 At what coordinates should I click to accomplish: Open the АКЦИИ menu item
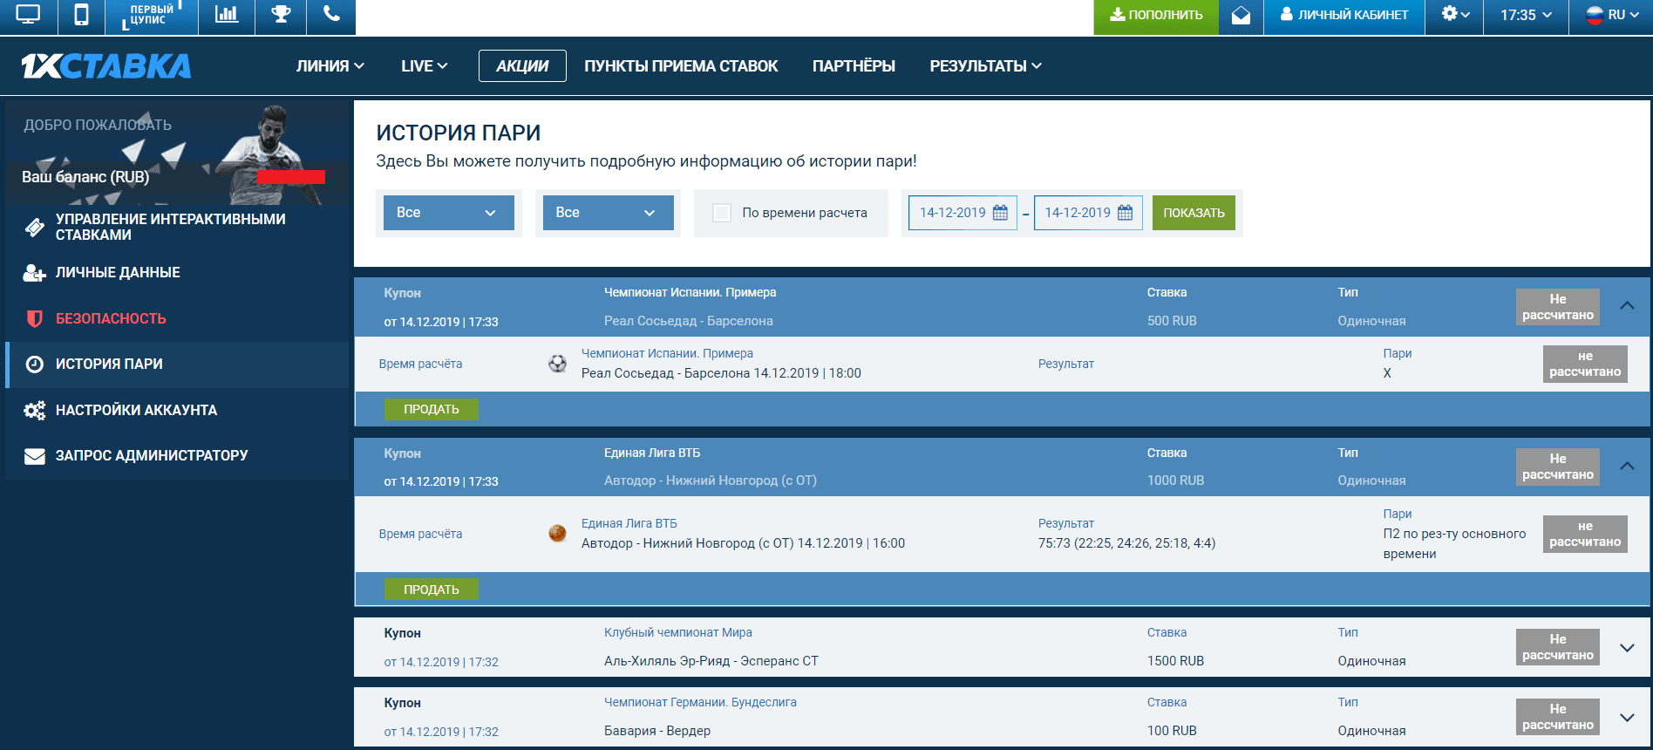(522, 66)
